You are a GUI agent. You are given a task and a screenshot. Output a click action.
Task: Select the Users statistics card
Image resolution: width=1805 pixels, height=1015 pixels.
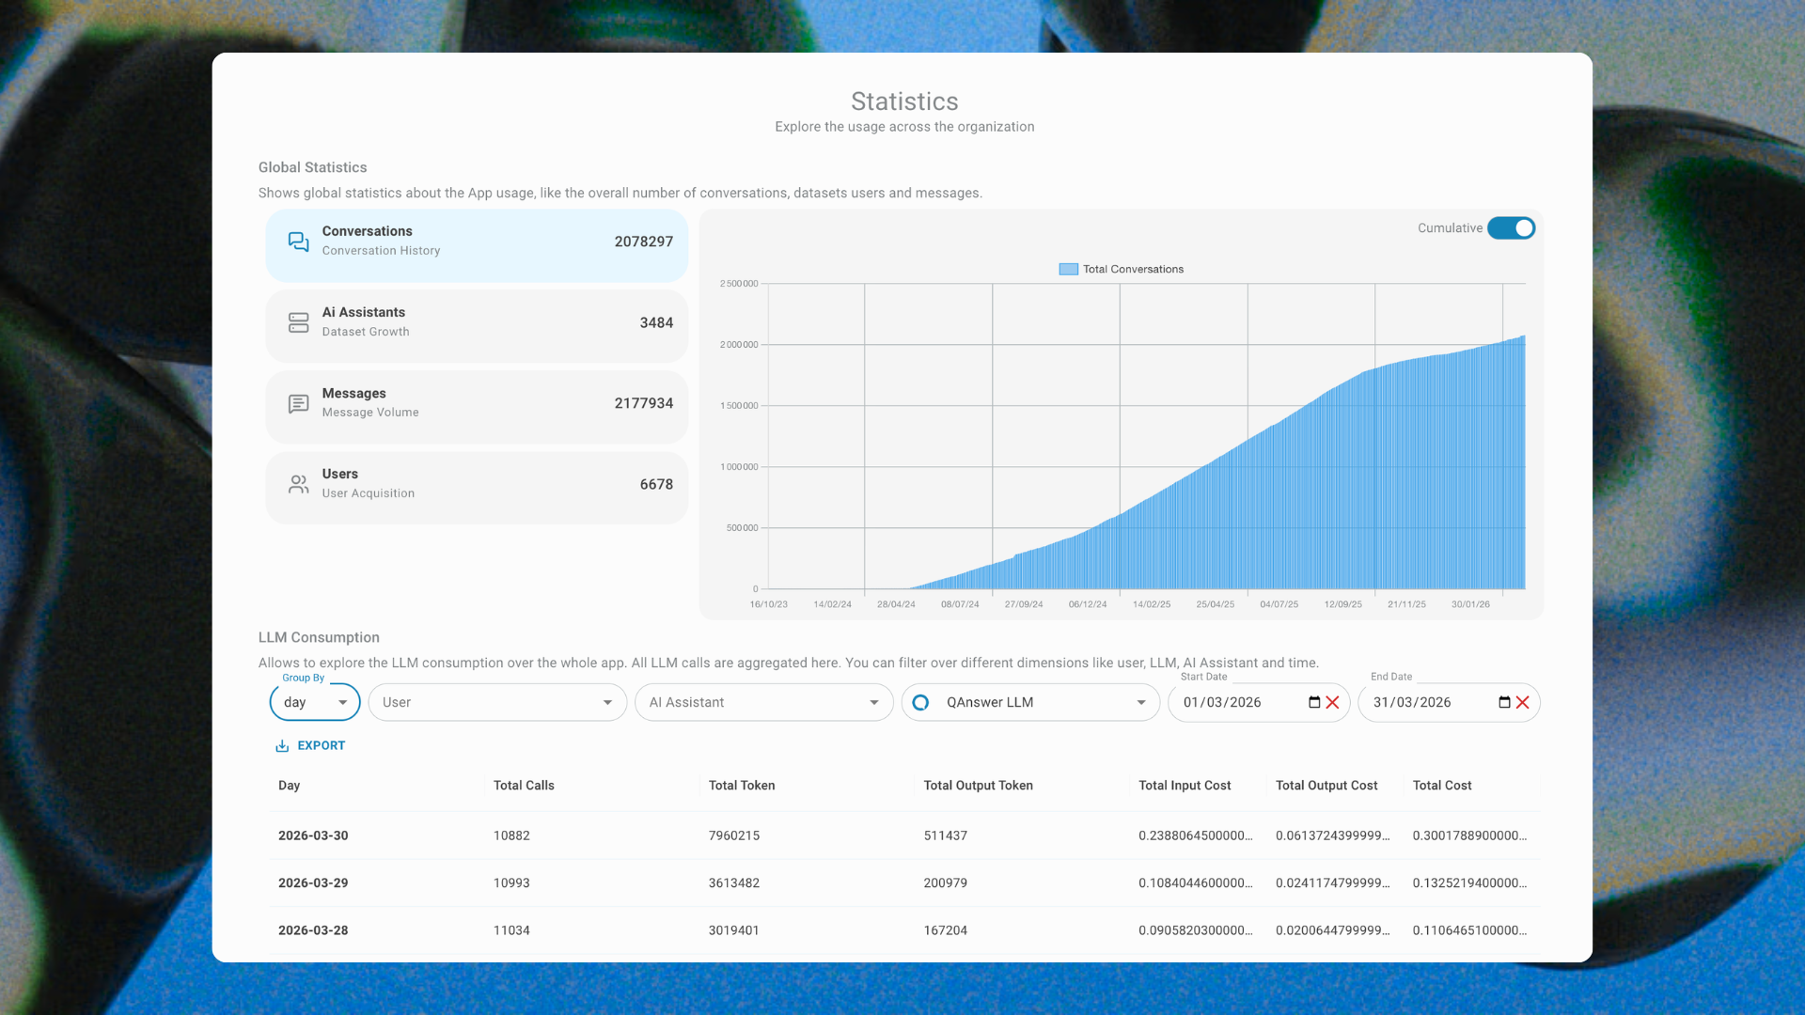[477, 485]
